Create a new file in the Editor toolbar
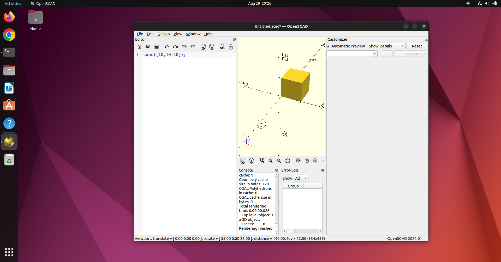The width and height of the screenshot is (501, 262). coord(139,47)
